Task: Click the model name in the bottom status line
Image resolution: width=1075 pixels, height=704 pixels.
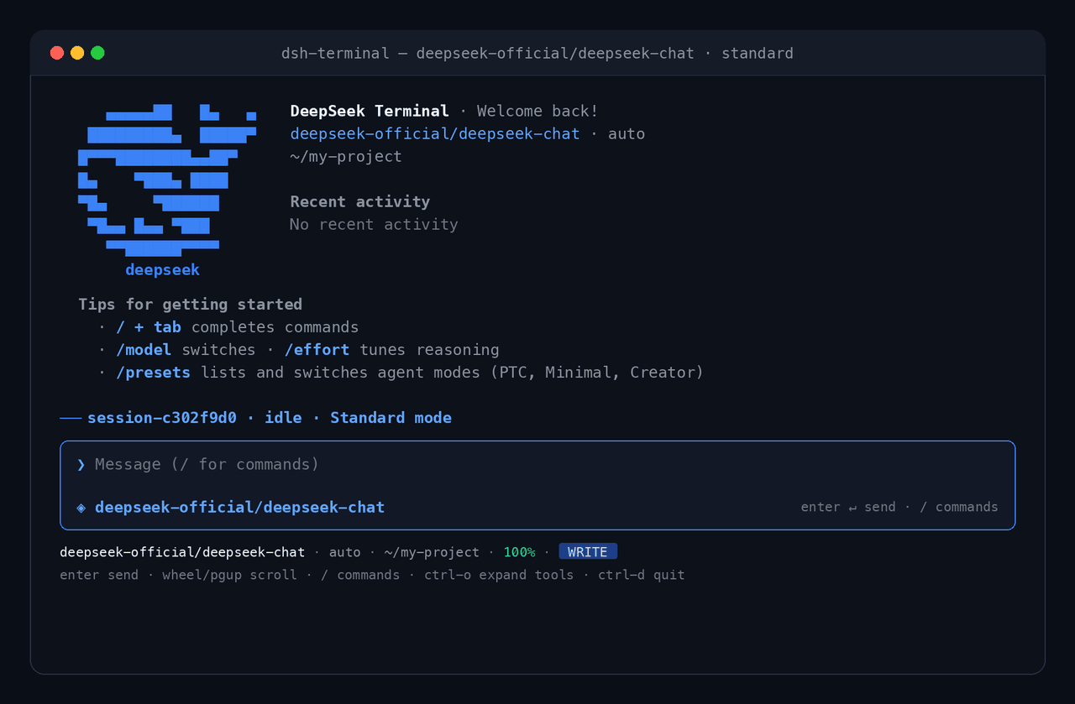Action: coord(182,552)
